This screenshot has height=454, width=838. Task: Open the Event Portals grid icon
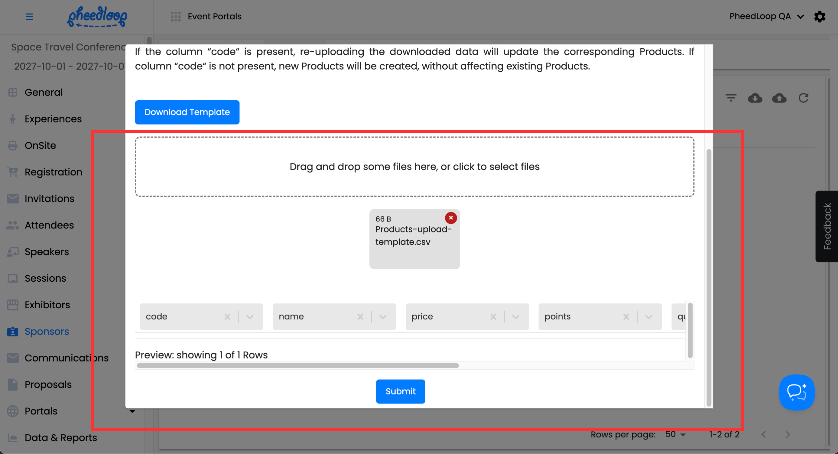pyautogui.click(x=176, y=16)
